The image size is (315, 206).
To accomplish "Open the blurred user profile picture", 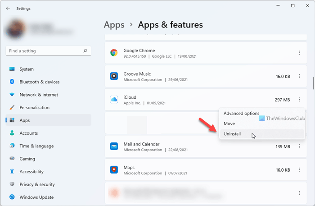I will click(x=16, y=29).
